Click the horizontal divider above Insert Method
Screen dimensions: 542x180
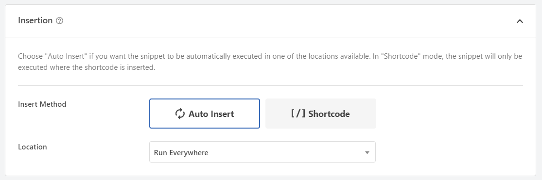(x=270, y=85)
